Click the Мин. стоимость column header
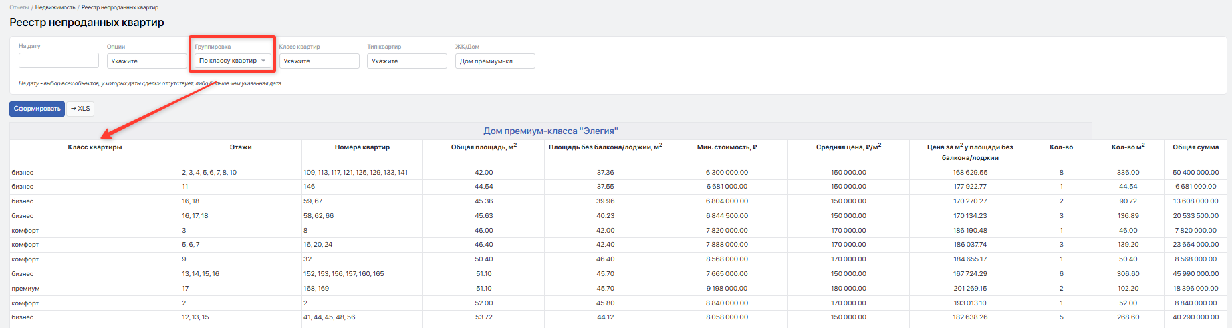Image resolution: width=1232 pixels, height=328 pixels. pos(727,147)
